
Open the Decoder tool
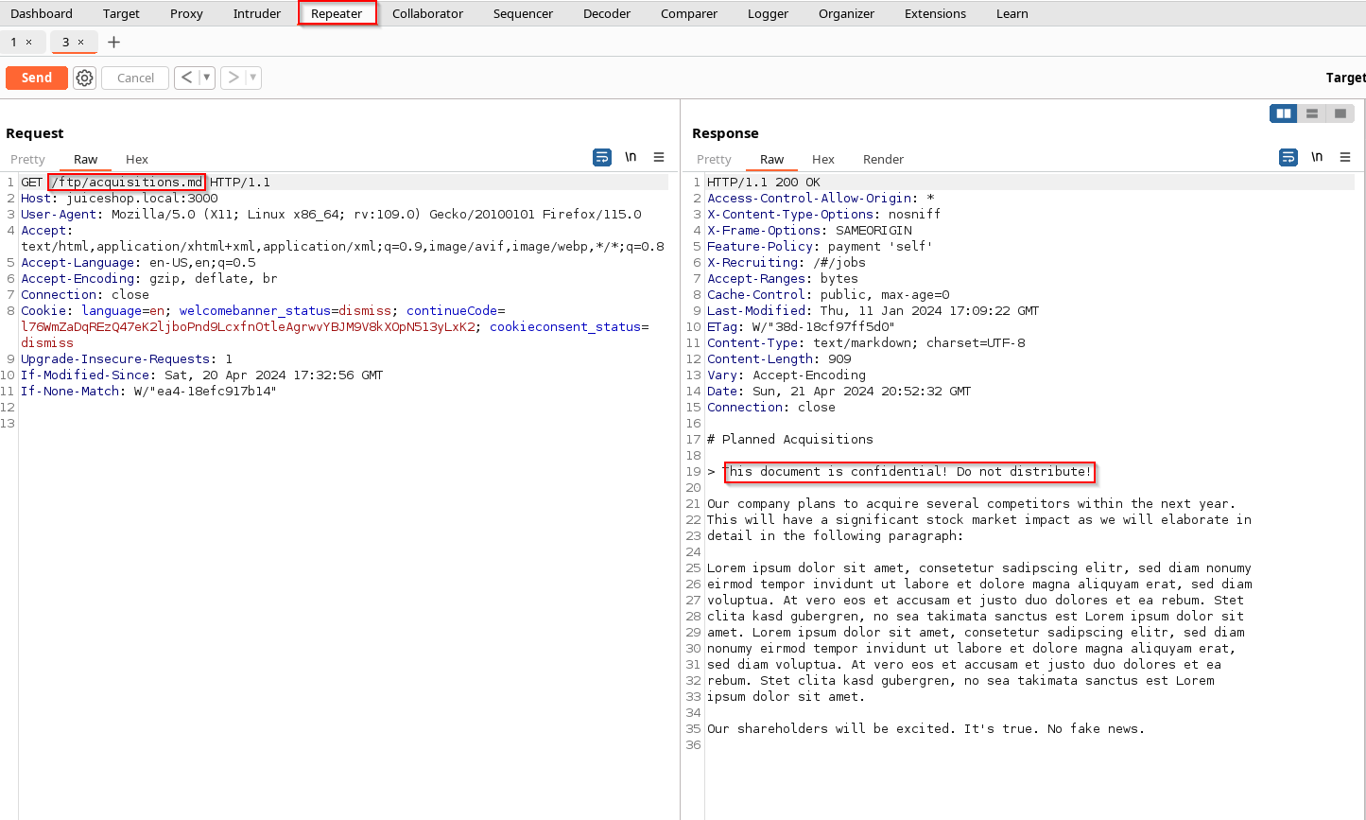coord(606,13)
